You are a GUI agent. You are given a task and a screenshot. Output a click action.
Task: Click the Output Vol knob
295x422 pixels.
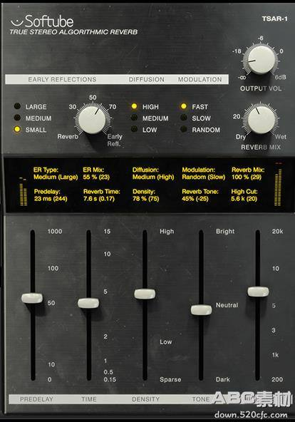(x=261, y=60)
